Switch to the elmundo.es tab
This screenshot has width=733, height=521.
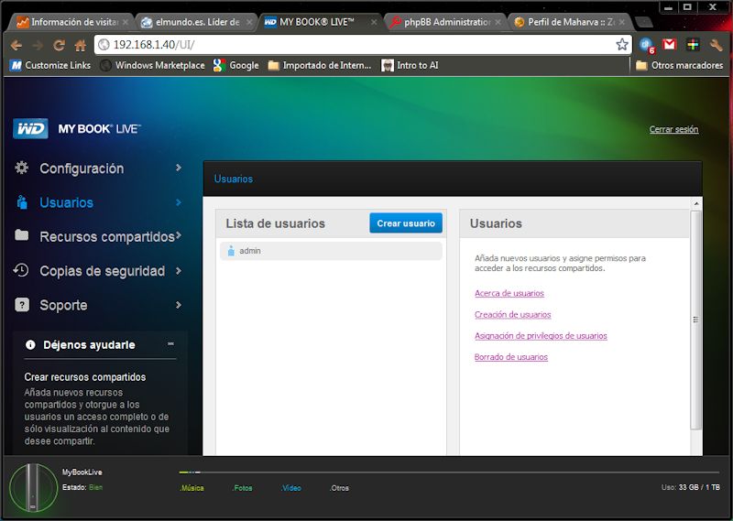click(x=197, y=22)
